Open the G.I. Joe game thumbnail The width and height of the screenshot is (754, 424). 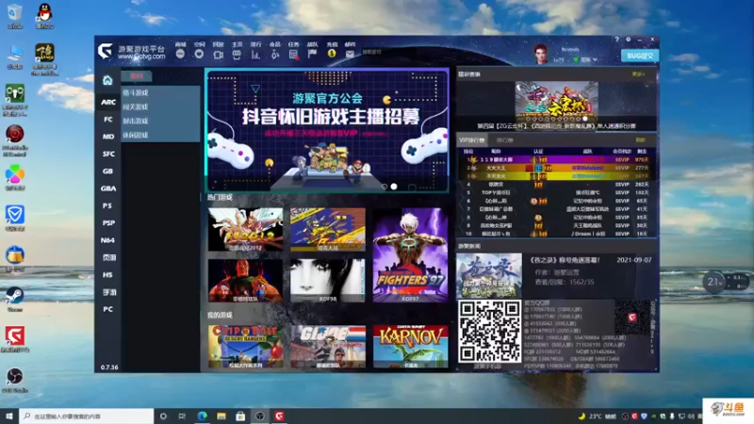[x=327, y=347]
